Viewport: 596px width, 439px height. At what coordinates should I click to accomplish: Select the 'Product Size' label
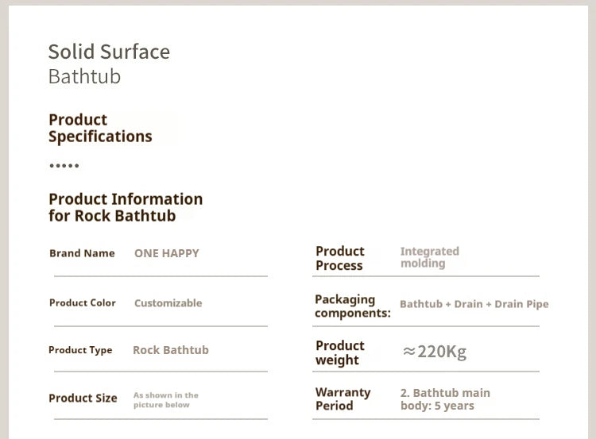coord(83,398)
